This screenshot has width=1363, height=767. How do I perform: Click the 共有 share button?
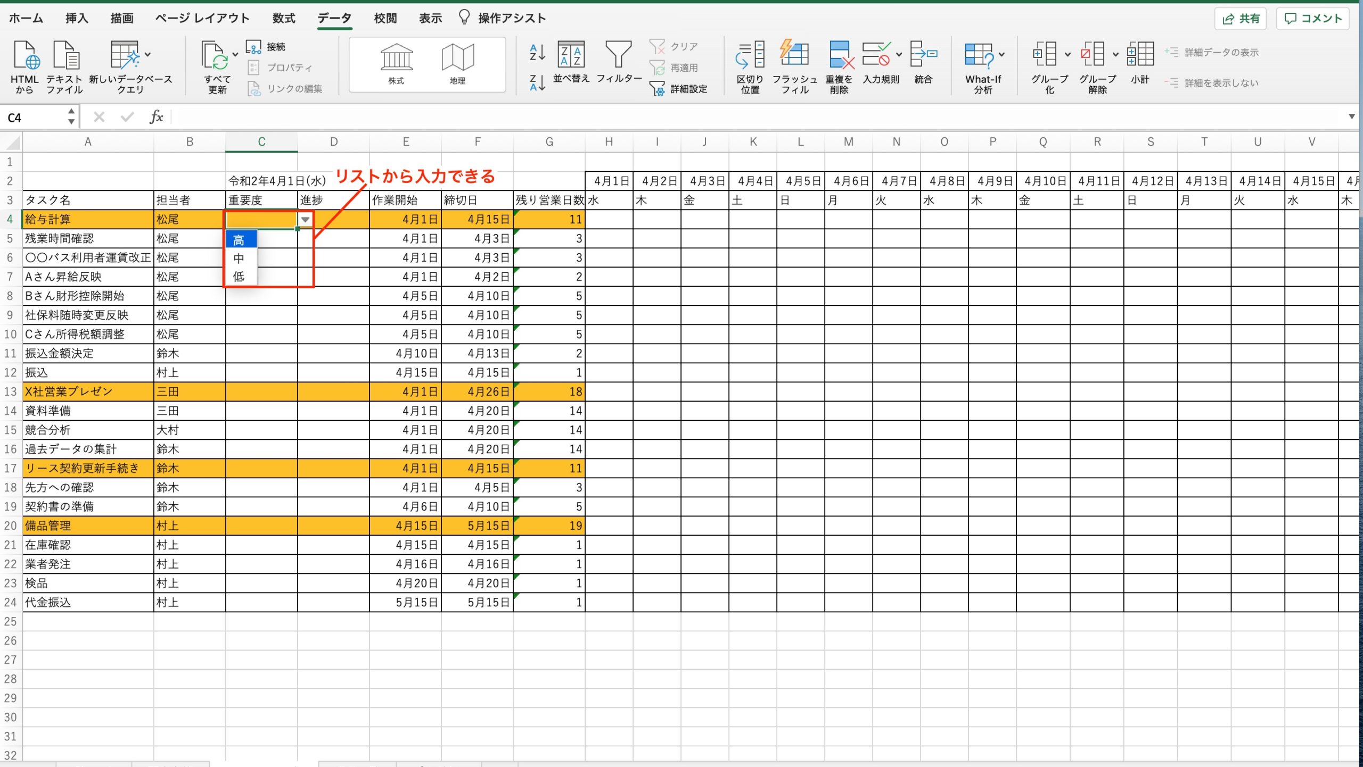(1241, 19)
